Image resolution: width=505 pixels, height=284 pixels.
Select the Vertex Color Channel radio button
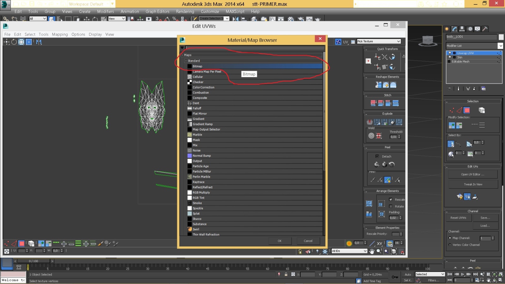tap(450, 245)
